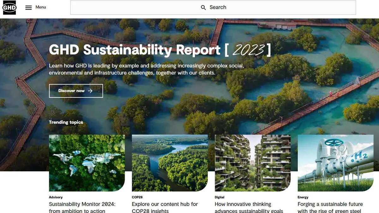Screen dimensions: 379x213
Task: Open Forging a sustainable future article
Action: click(330, 207)
